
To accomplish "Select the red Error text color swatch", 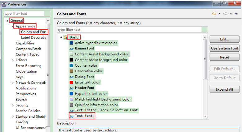I will point(71,82).
